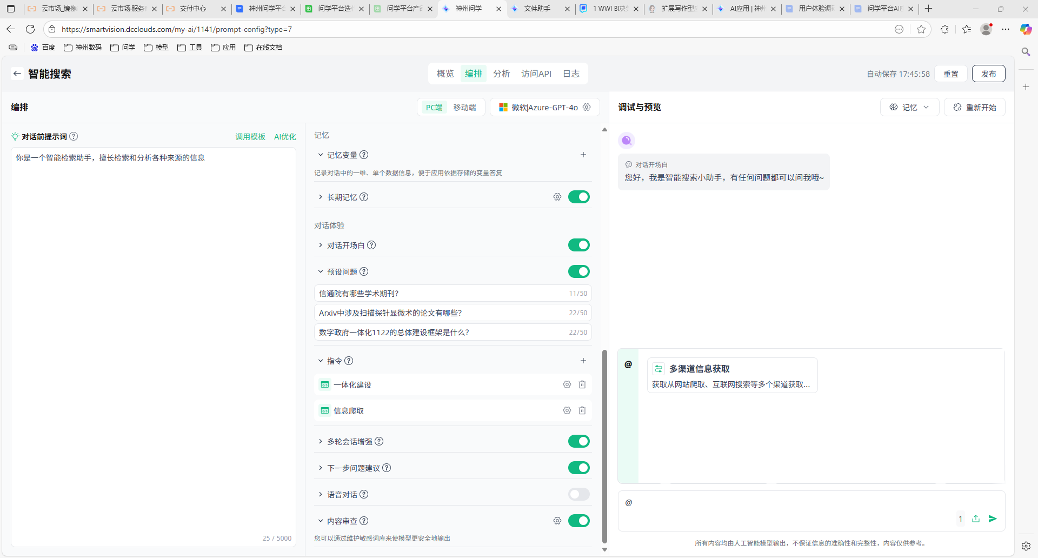
Task: Open settings gear for 一体化建设 instruction
Action: tap(567, 384)
